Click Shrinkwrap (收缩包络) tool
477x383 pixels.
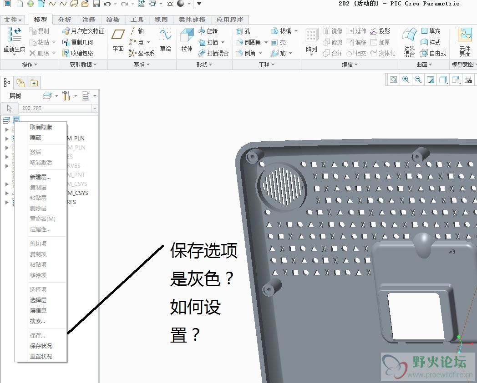tap(77, 53)
